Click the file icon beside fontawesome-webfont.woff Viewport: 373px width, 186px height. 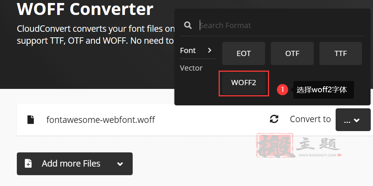(x=31, y=120)
